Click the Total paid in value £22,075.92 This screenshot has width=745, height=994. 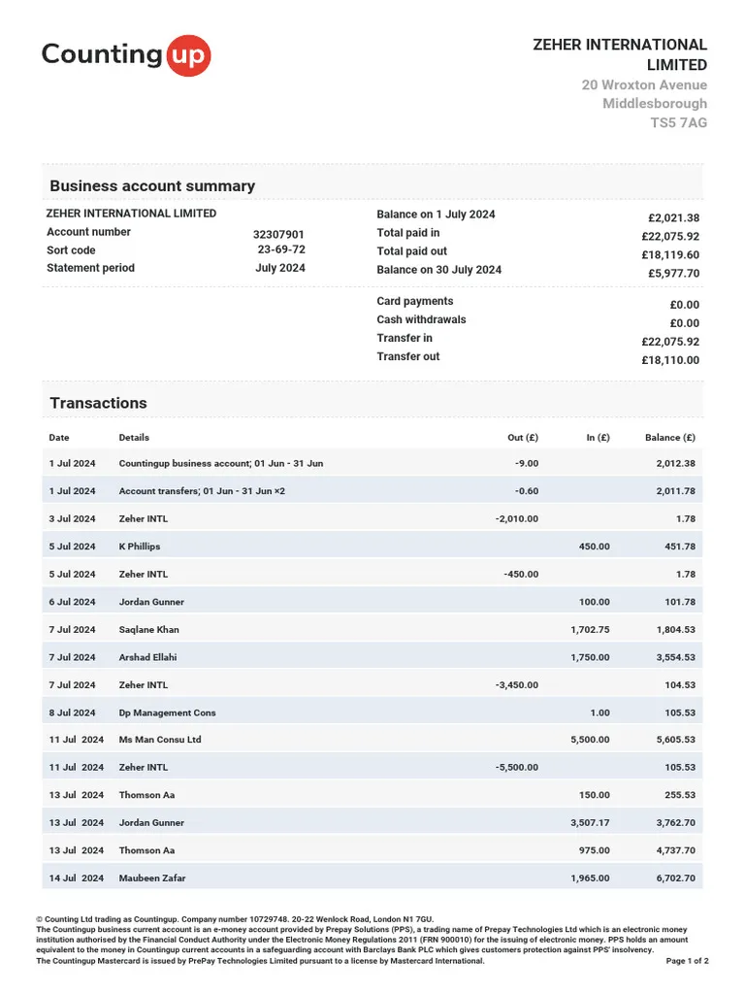click(x=669, y=236)
